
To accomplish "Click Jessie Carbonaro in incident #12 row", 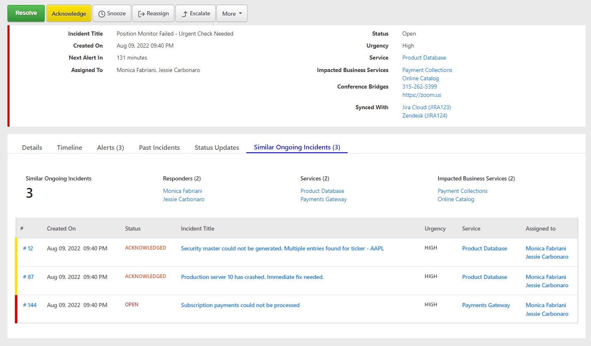I will coord(547,257).
